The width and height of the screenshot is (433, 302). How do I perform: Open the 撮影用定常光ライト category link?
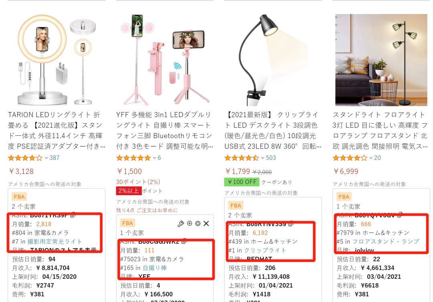[x=55, y=242]
